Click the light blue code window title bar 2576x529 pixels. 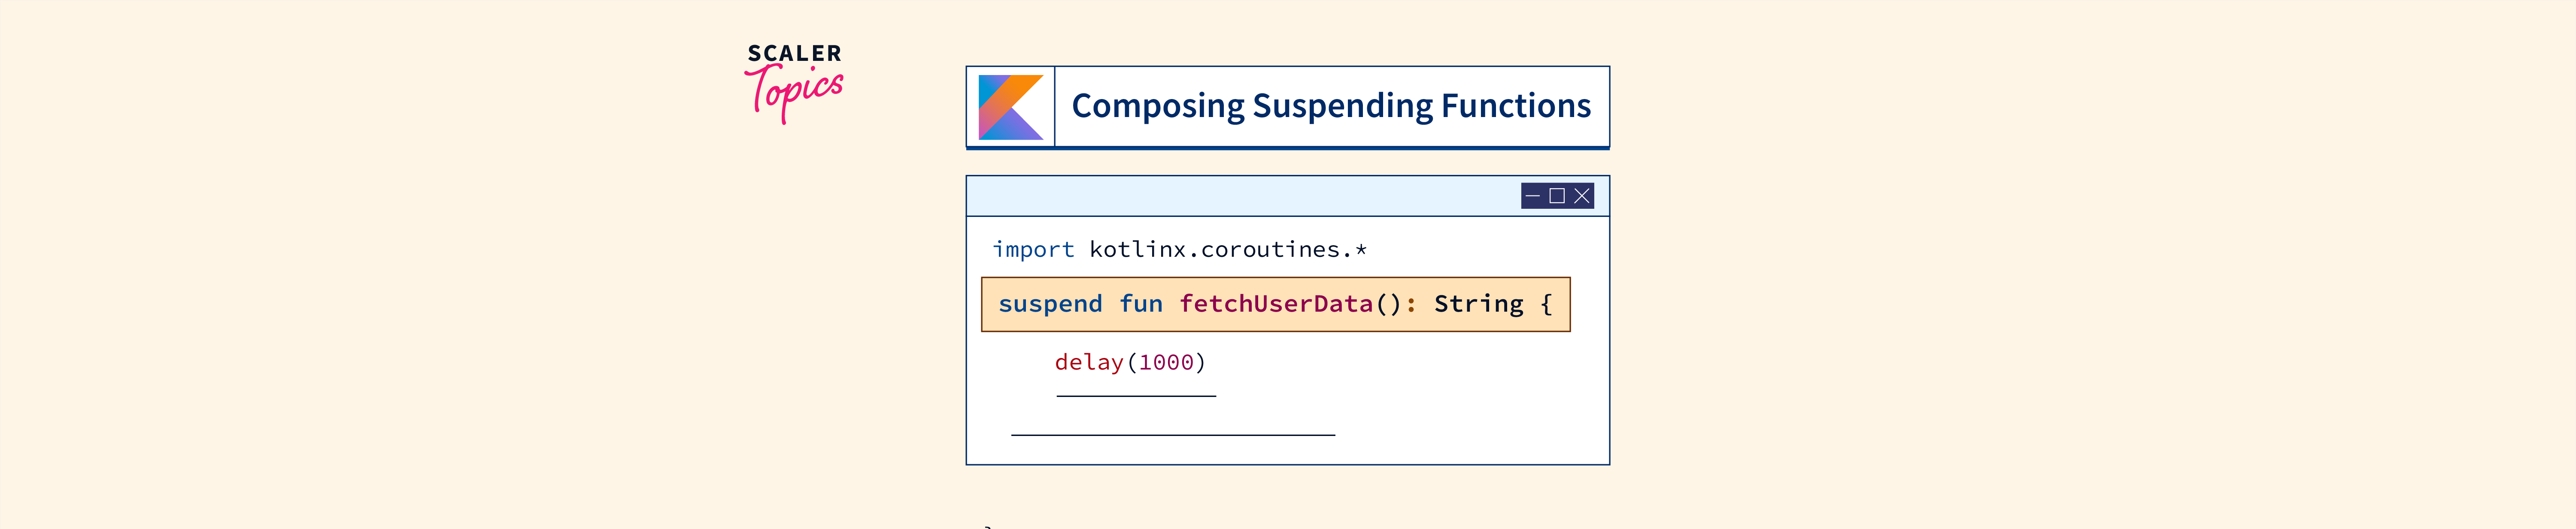point(1240,195)
